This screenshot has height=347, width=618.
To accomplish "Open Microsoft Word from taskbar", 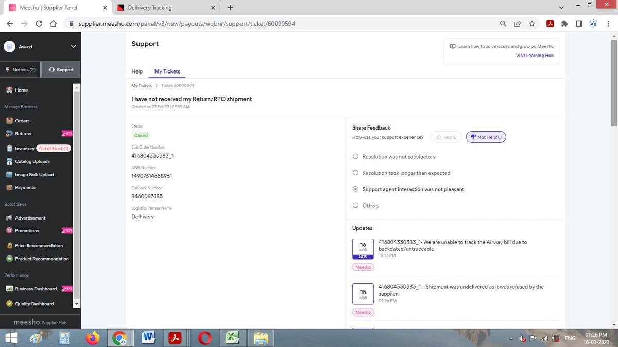I will click(x=148, y=338).
